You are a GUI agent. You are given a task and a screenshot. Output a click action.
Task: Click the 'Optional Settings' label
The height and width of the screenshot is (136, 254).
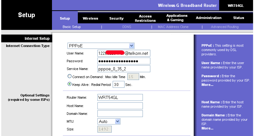[x=35, y=95]
